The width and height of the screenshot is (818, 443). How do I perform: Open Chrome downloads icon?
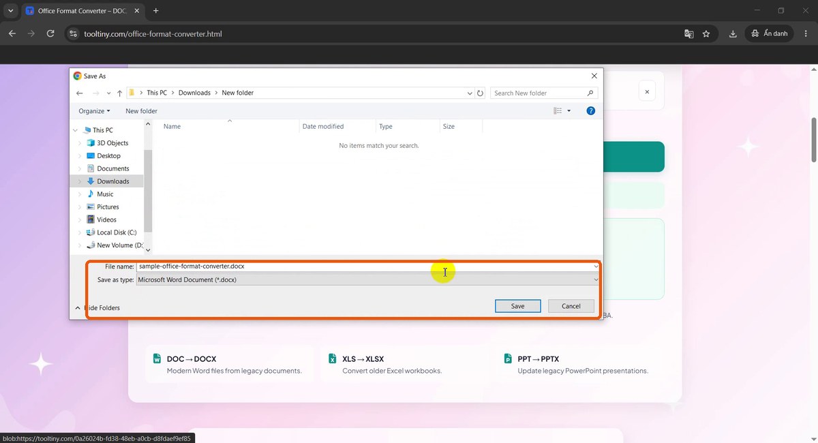[x=733, y=33]
